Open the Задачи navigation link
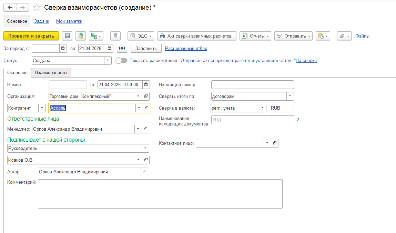Image resolution: width=396 pixels, height=233 pixels. pos(42,21)
